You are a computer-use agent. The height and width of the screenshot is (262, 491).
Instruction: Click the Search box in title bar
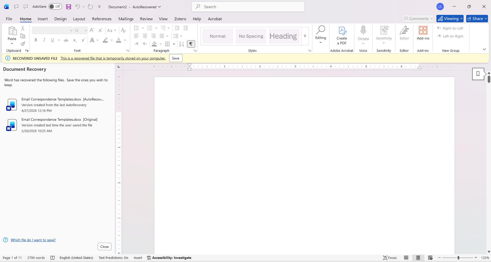pos(248,7)
